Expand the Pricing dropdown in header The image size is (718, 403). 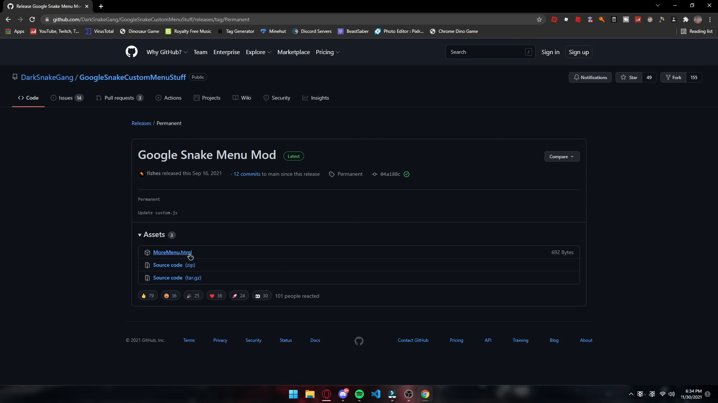pyautogui.click(x=328, y=52)
